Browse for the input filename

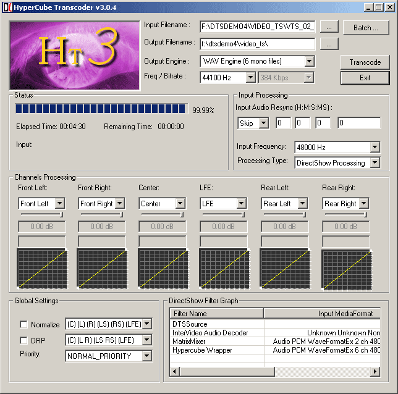click(x=330, y=27)
